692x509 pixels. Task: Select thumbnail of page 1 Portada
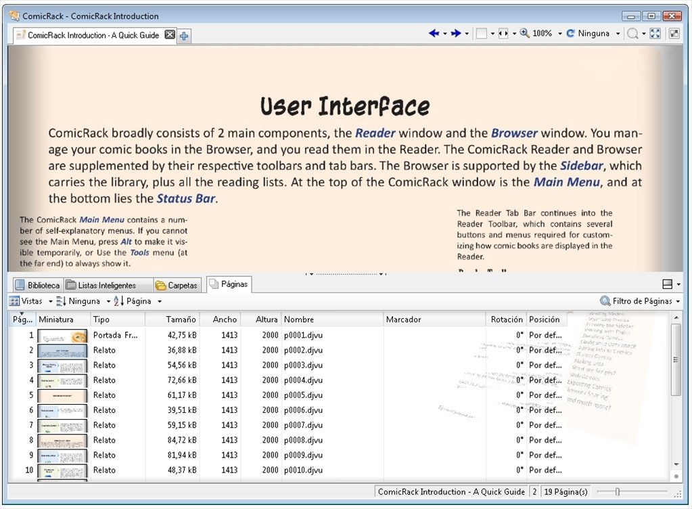(62, 336)
